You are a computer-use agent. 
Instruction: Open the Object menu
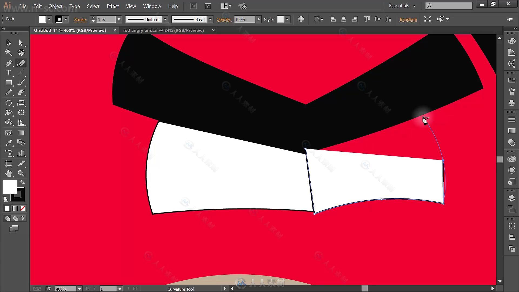click(x=55, y=6)
